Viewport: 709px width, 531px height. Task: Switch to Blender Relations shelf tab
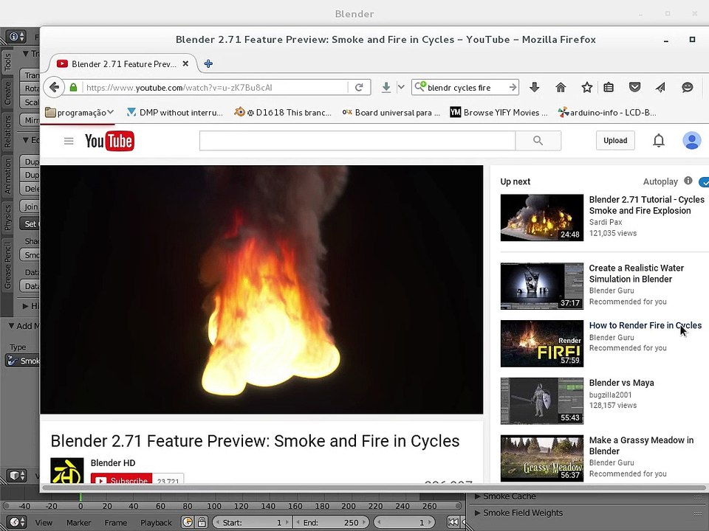[7, 131]
